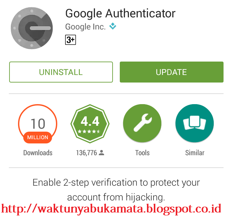Select the Similar label text
Image resolution: width=234 pixels, height=223 pixels.
(x=195, y=153)
